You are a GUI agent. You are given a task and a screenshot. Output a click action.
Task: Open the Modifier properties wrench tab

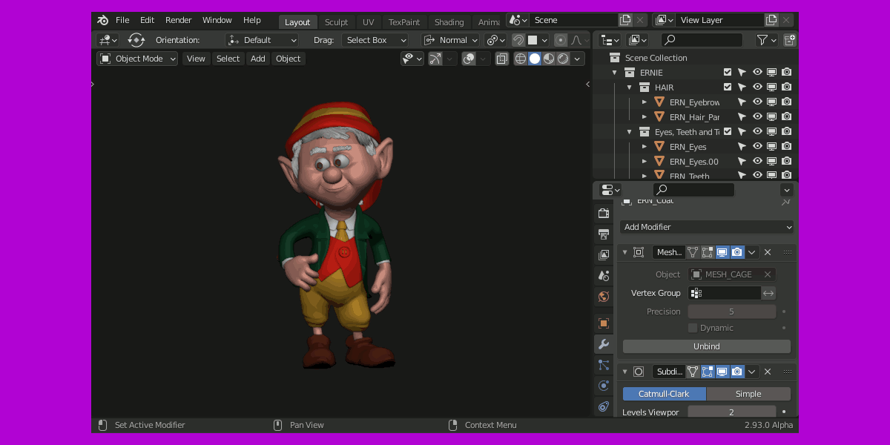click(604, 344)
